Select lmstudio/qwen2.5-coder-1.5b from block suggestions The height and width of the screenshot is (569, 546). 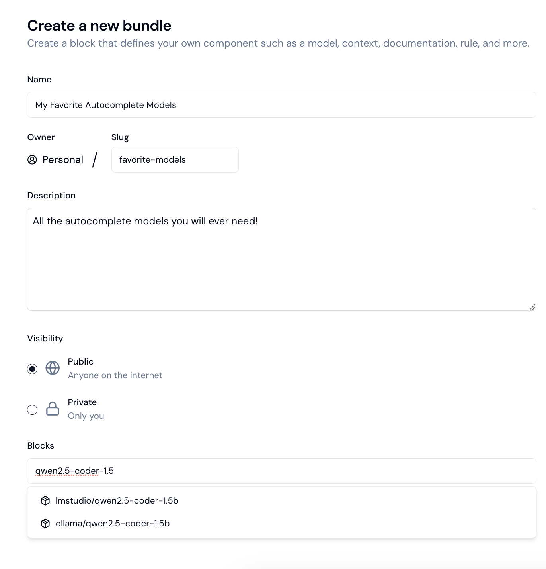tap(117, 501)
